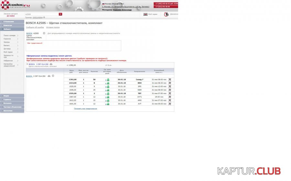The width and height of the screenshot is (291, 181).
Task: Open delivery statistics chart for AMG row
Action: tap(108, 100)
